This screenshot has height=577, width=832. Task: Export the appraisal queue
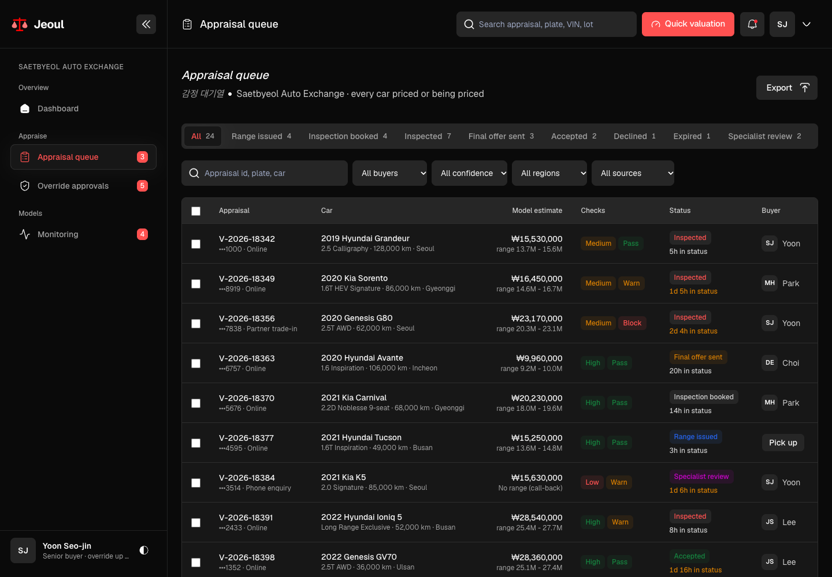click(x=787, y=88)
